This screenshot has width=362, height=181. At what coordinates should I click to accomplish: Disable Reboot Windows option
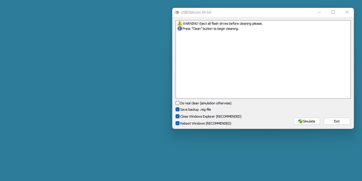pos(178,123)
